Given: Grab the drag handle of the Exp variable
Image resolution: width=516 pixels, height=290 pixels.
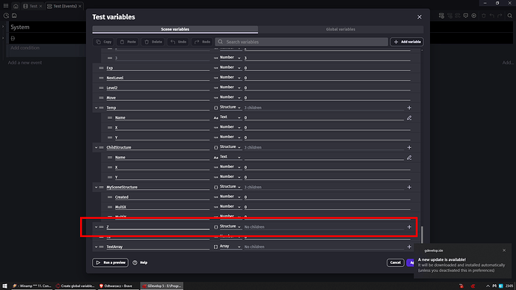Looking at the screenshot, I should point(101,68).
